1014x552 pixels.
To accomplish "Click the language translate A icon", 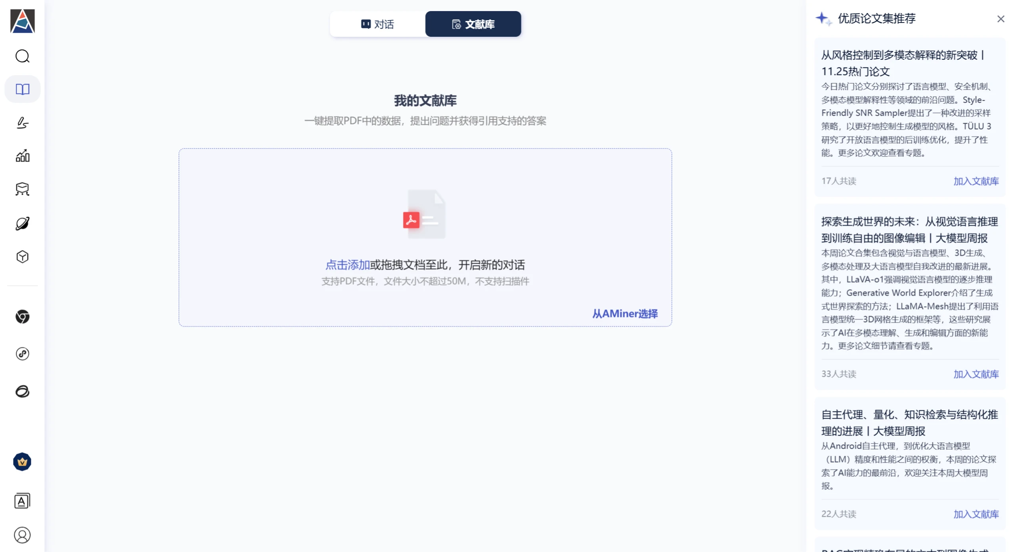I will point(22,501).
